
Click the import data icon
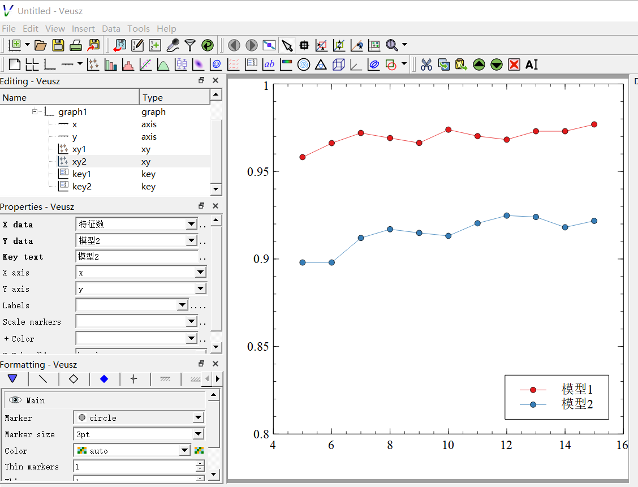[120, 45]
